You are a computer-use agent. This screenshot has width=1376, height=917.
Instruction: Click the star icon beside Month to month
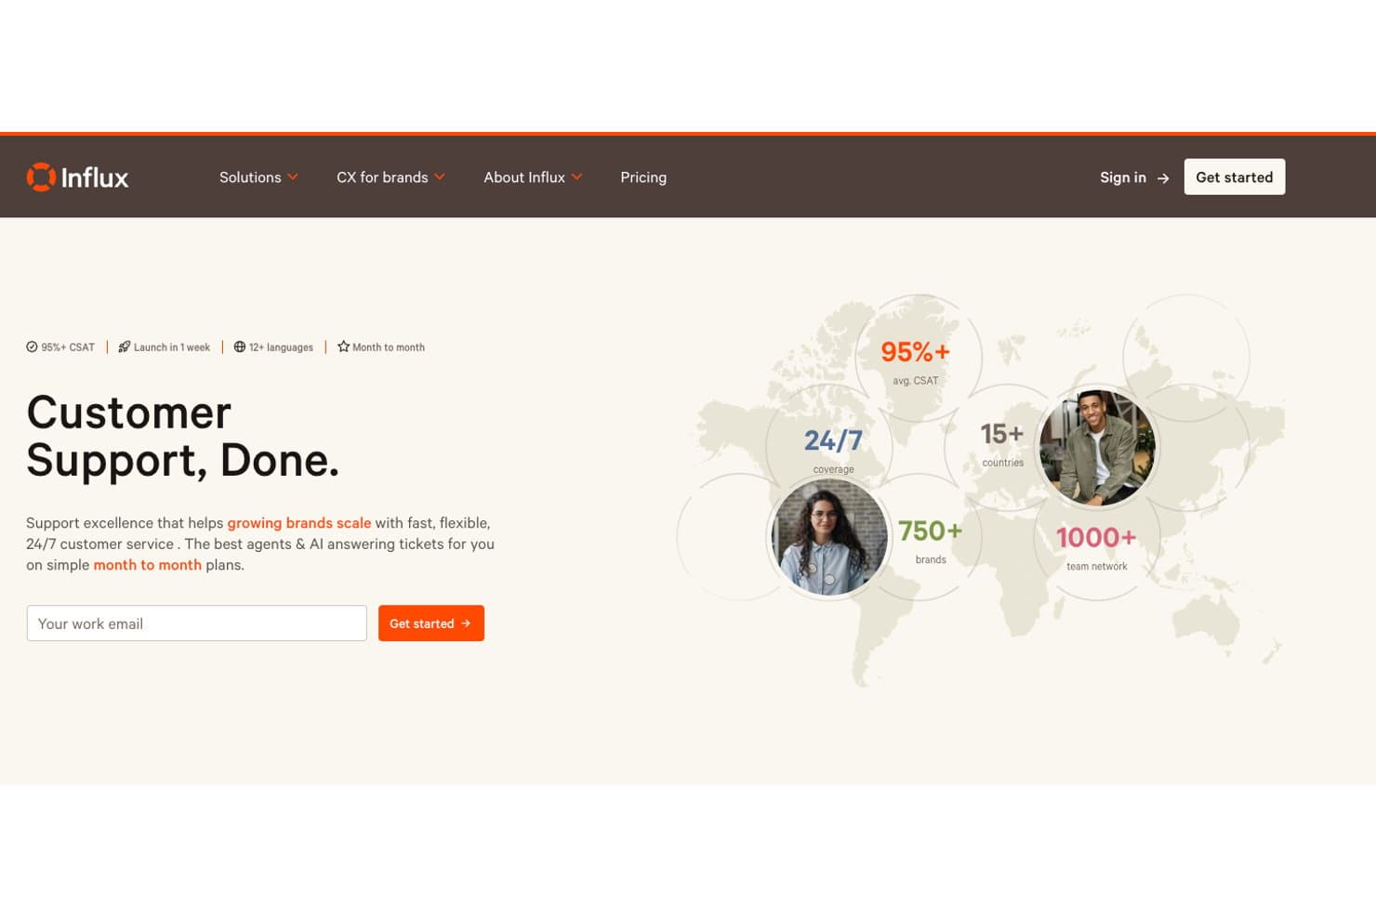point(343,347)
